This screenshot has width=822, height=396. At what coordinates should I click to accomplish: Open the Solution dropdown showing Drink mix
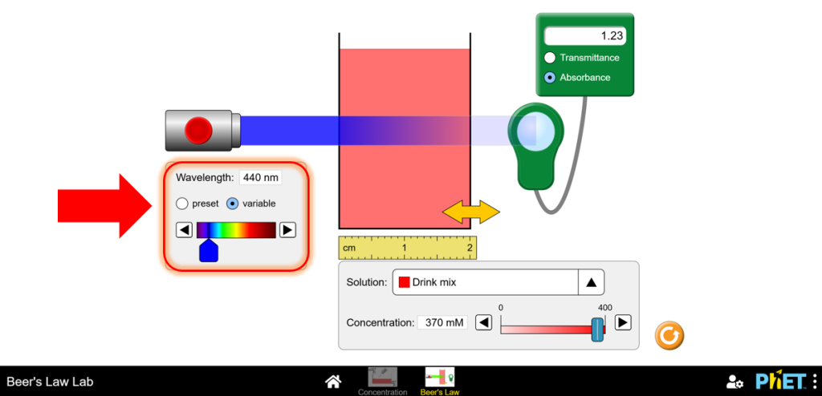tap(498, 282)
